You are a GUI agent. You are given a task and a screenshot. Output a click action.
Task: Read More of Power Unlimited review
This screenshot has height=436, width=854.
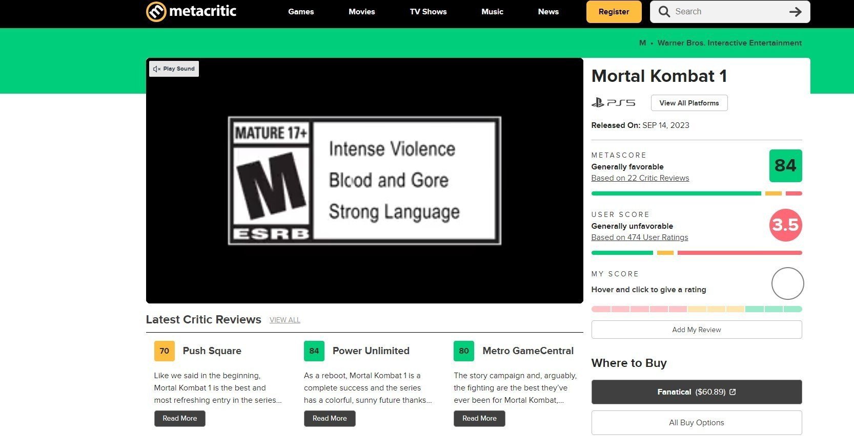[x=330, y=419]
